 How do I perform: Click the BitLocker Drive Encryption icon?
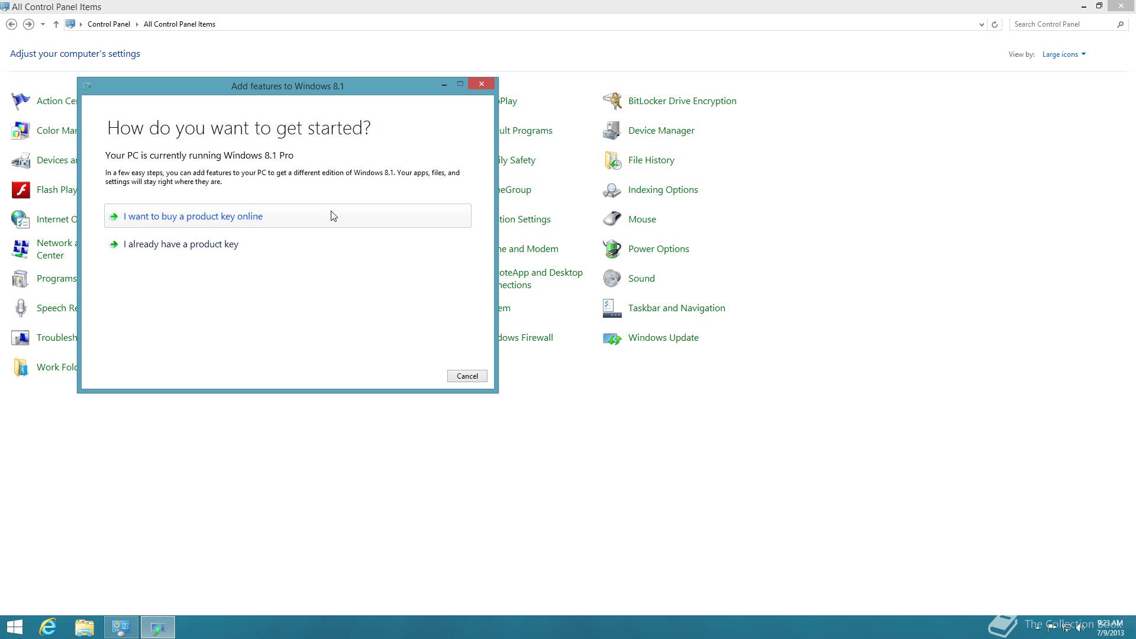[612, 101]
